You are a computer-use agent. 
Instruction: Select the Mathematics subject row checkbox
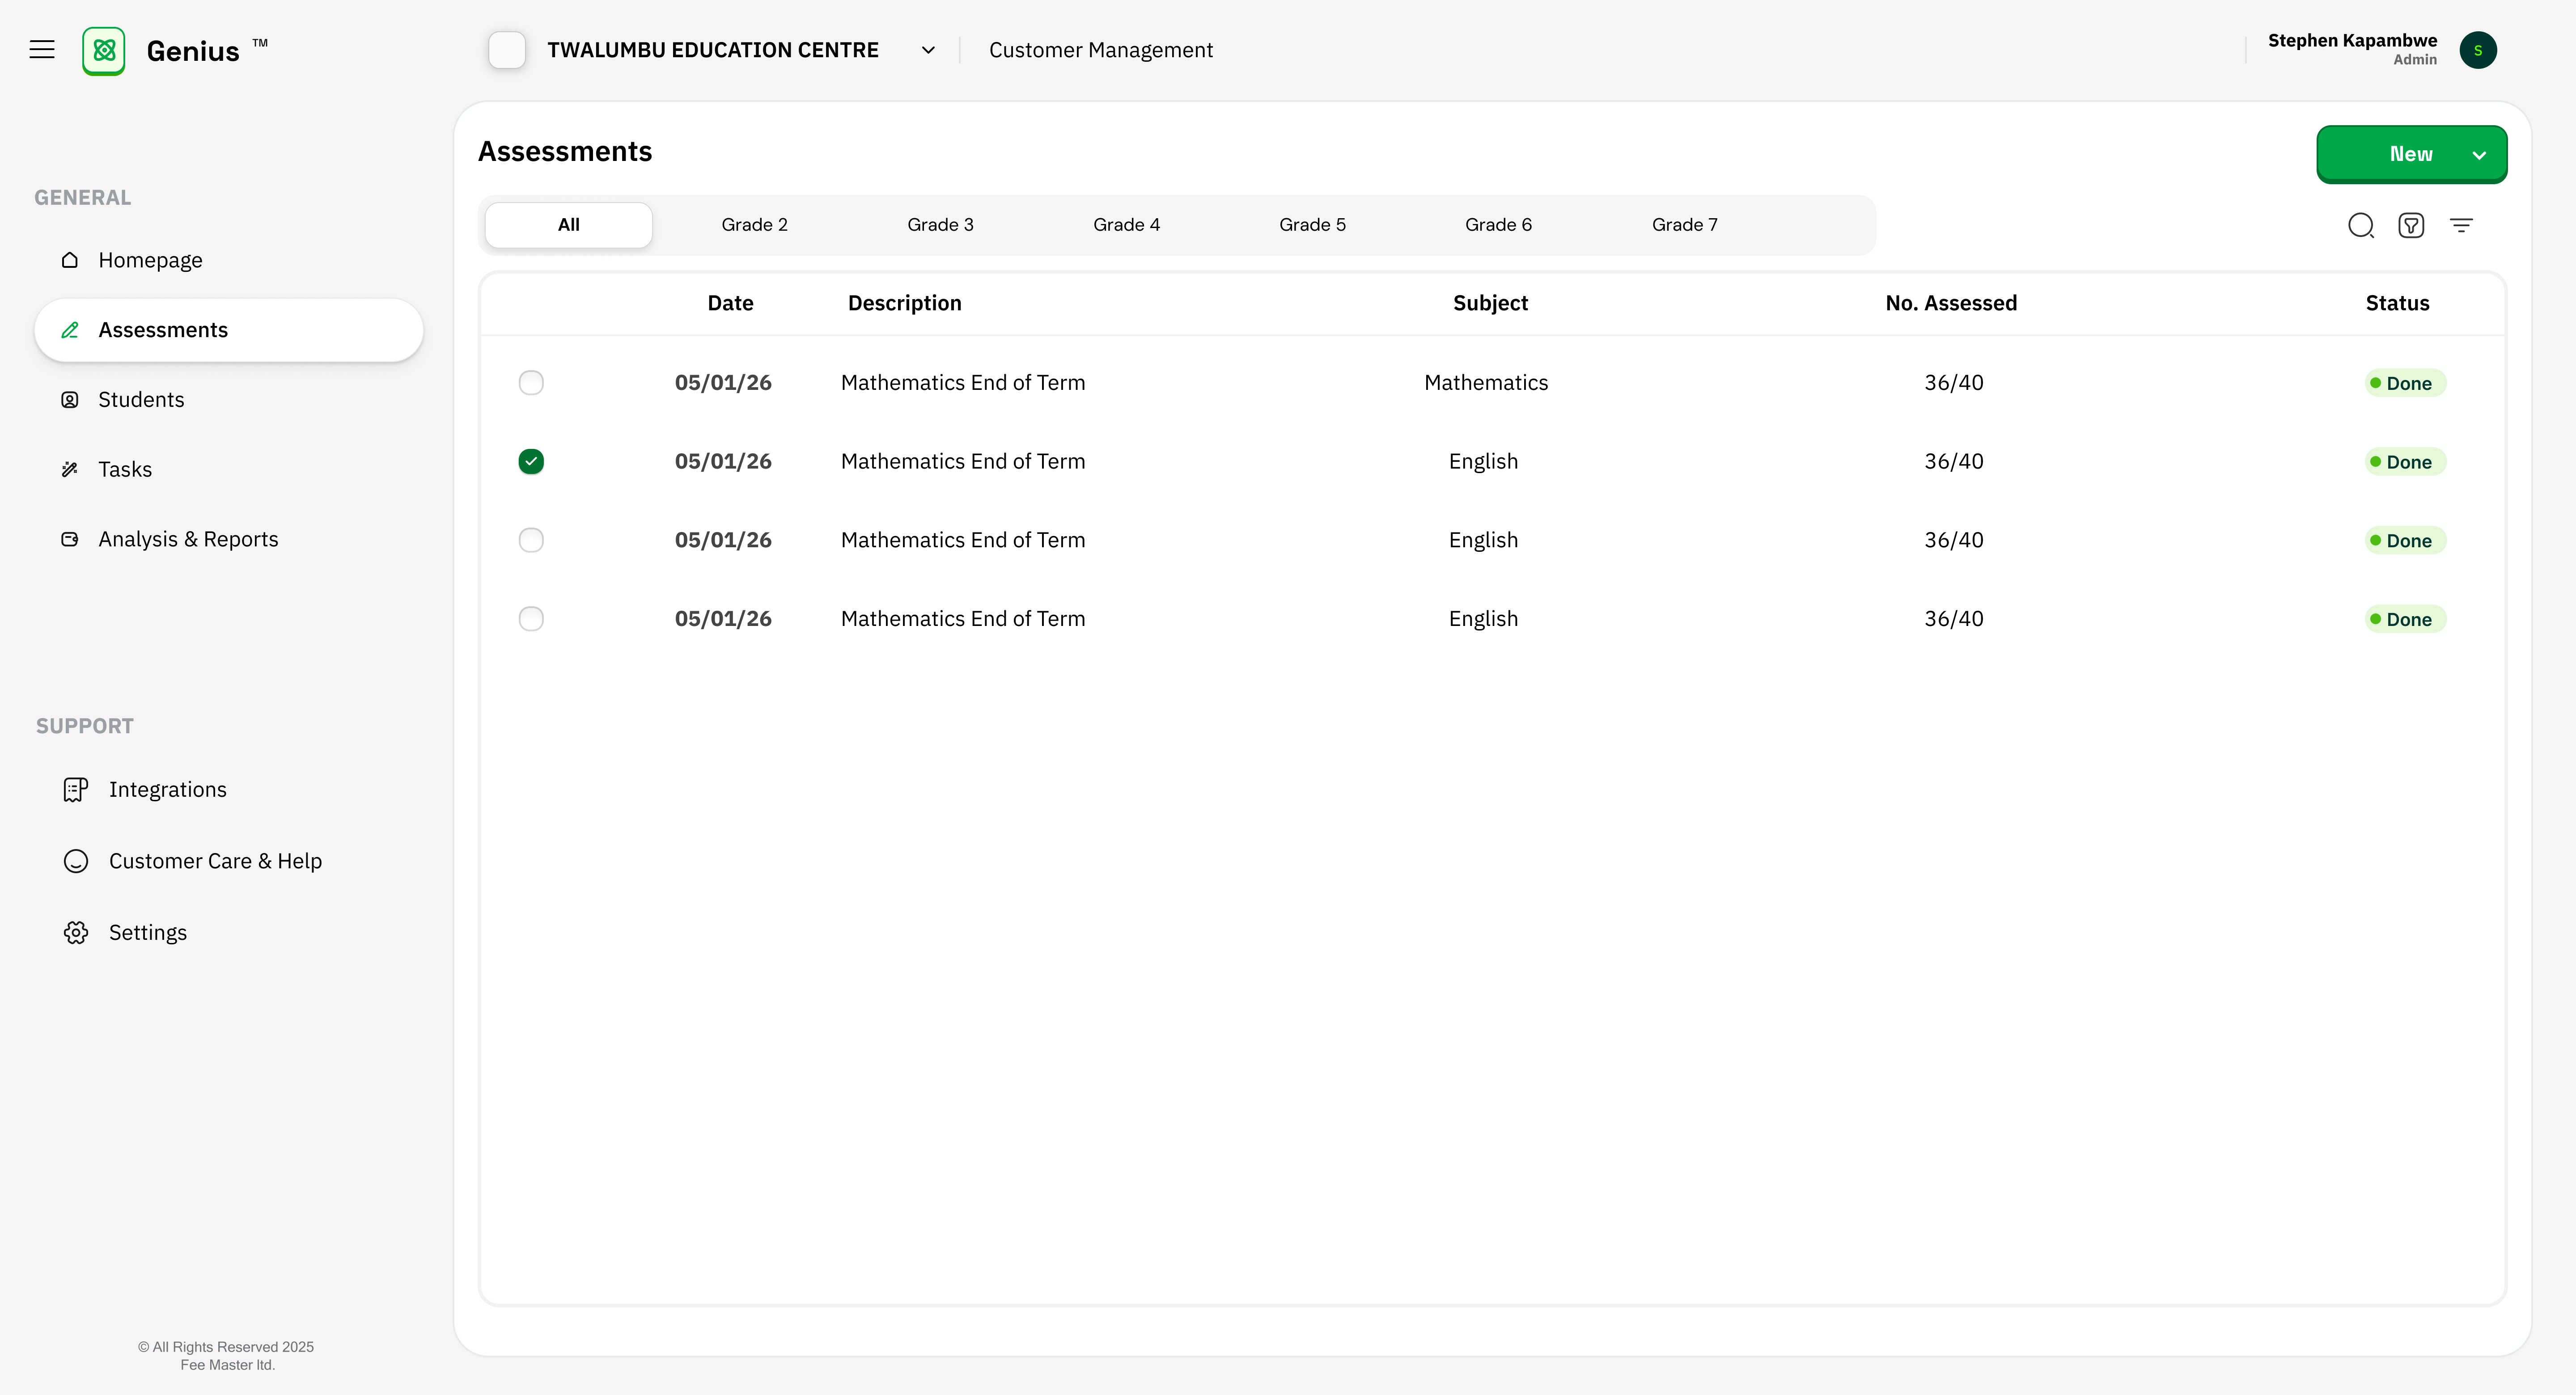531,383
